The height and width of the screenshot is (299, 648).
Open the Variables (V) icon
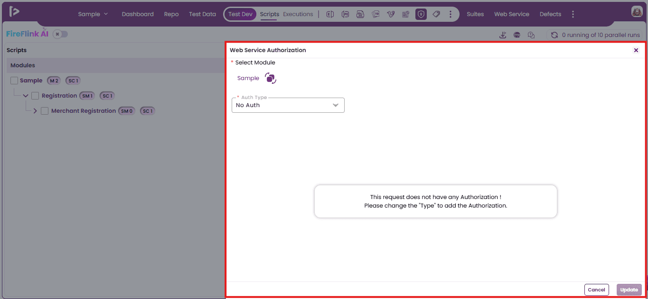pyautogui.click(x=391, y=14)
